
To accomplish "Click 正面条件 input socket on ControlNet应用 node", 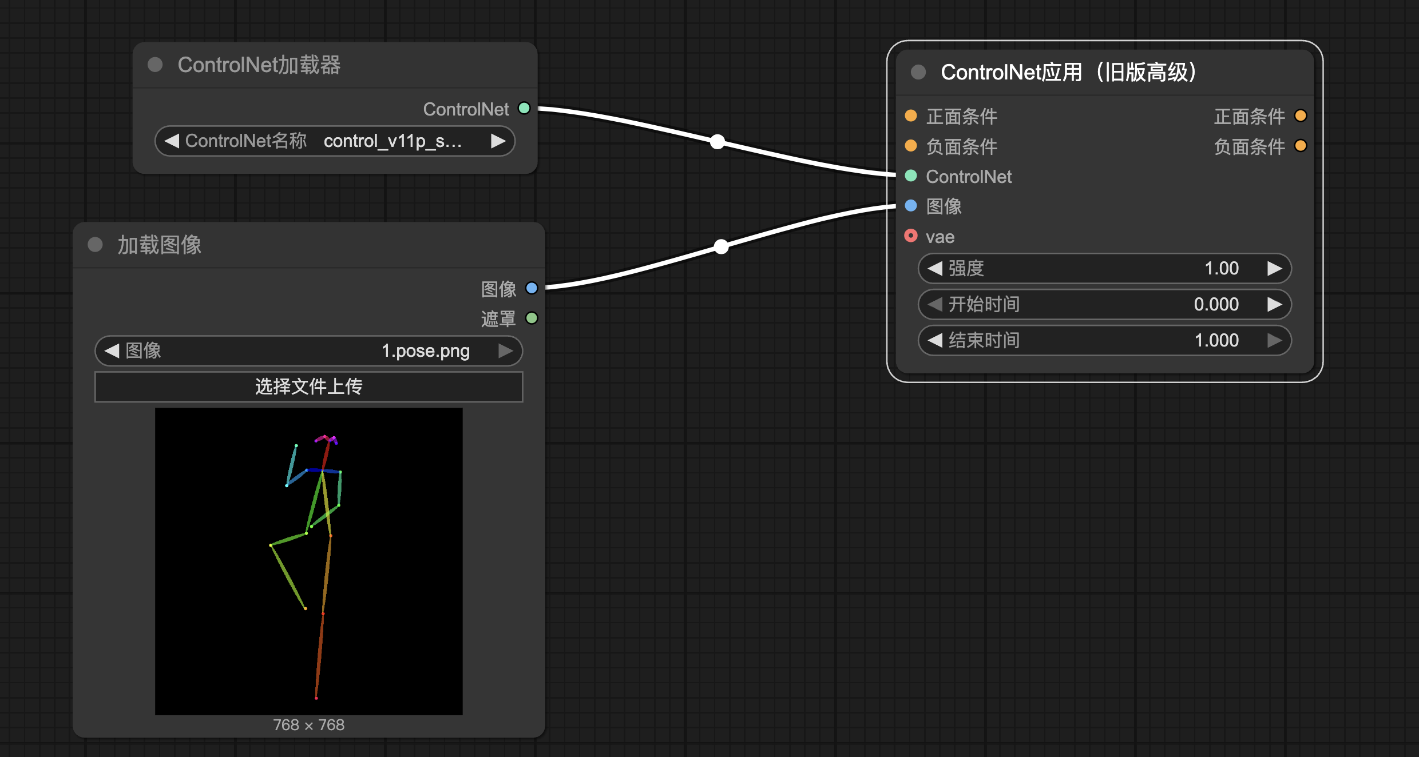I will (911, 116).
